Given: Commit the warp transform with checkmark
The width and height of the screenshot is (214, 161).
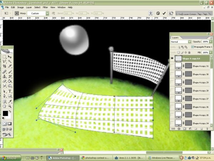Looking at the screenshot, I should 164,13.
